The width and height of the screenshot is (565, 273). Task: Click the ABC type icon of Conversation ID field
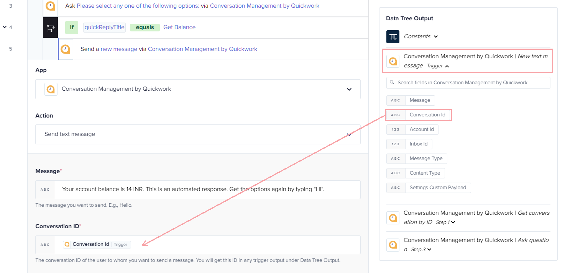45,245
